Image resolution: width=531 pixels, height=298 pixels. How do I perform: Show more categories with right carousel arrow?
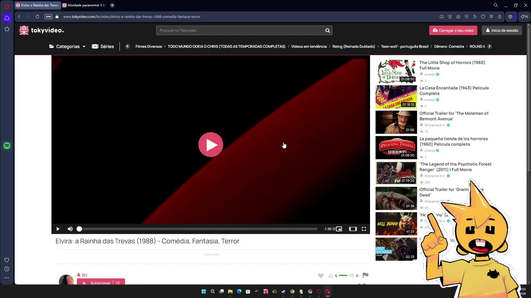490,46
